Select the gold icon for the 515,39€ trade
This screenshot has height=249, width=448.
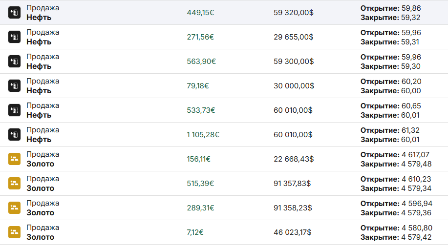14,184
